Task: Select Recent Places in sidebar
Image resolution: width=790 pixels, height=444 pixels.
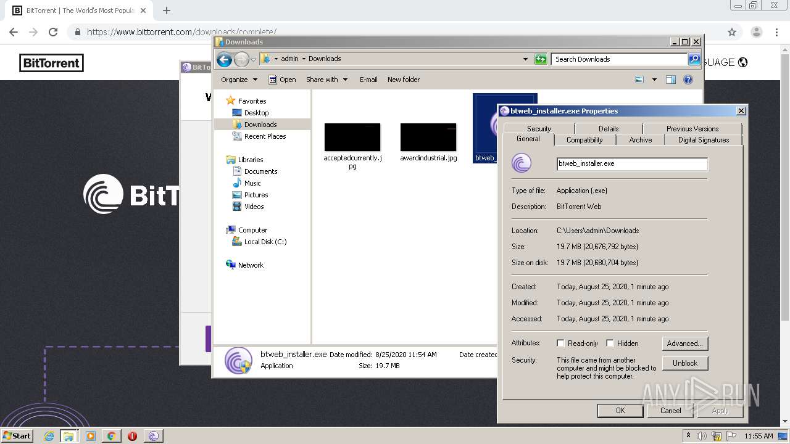Action: click(x=265, y=136)
